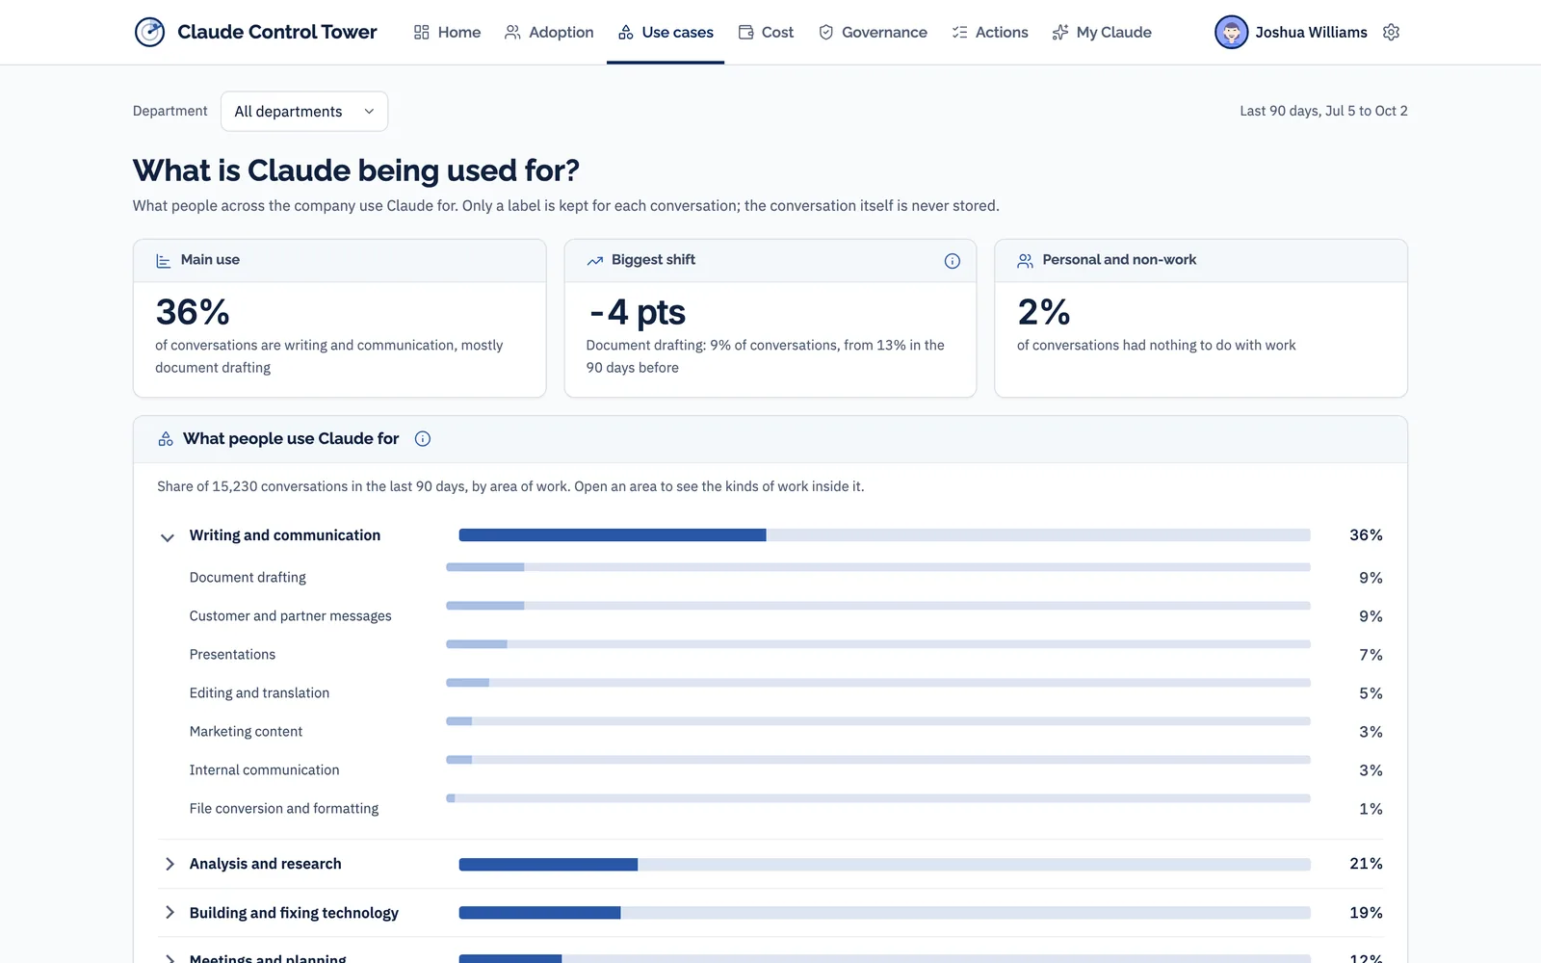The image size is (1541, 963).
Task: Click Joshua Williams' avatar picture
Action: (x=1231, y=32)
